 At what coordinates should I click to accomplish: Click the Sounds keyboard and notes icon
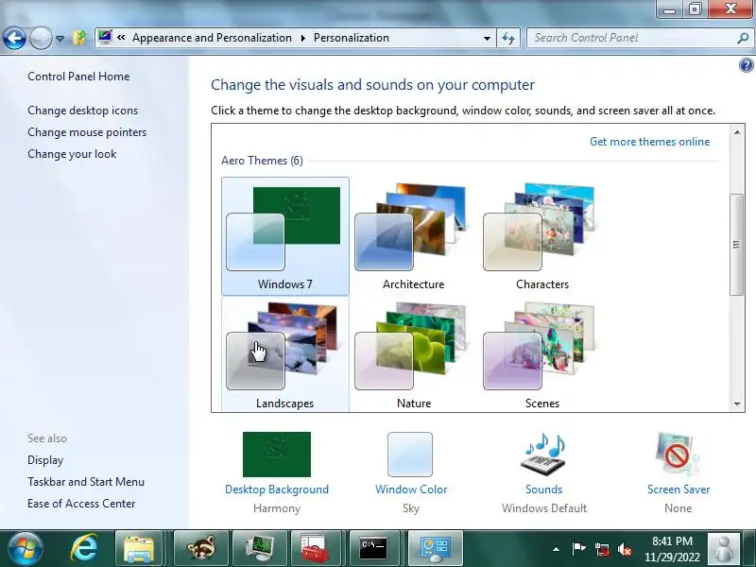point(544,455)
